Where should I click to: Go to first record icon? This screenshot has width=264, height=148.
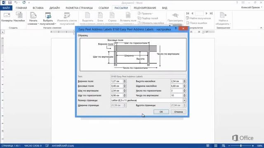click(188, 14)
